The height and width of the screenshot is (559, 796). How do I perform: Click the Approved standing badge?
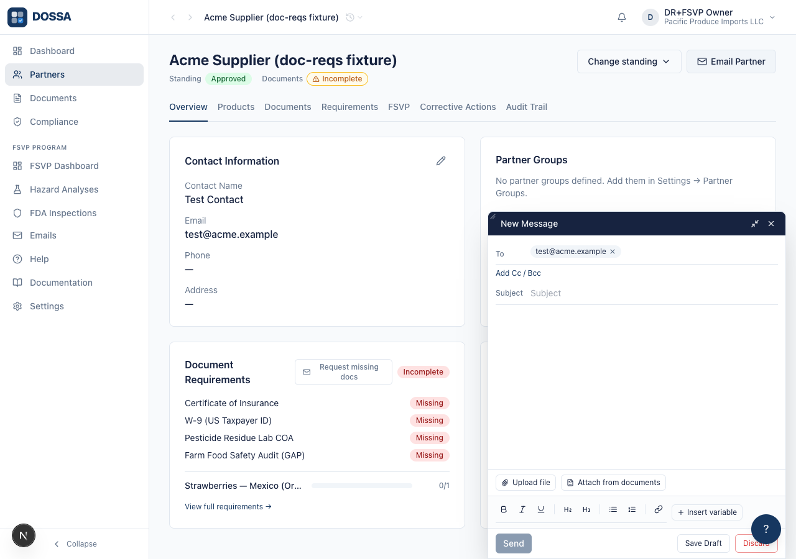(228, 79)
